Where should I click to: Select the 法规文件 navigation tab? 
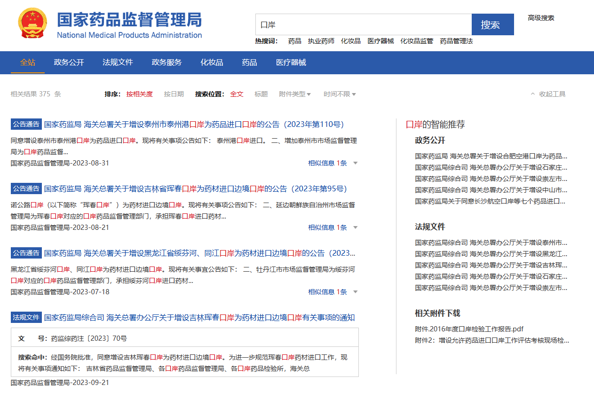[118, 63]
